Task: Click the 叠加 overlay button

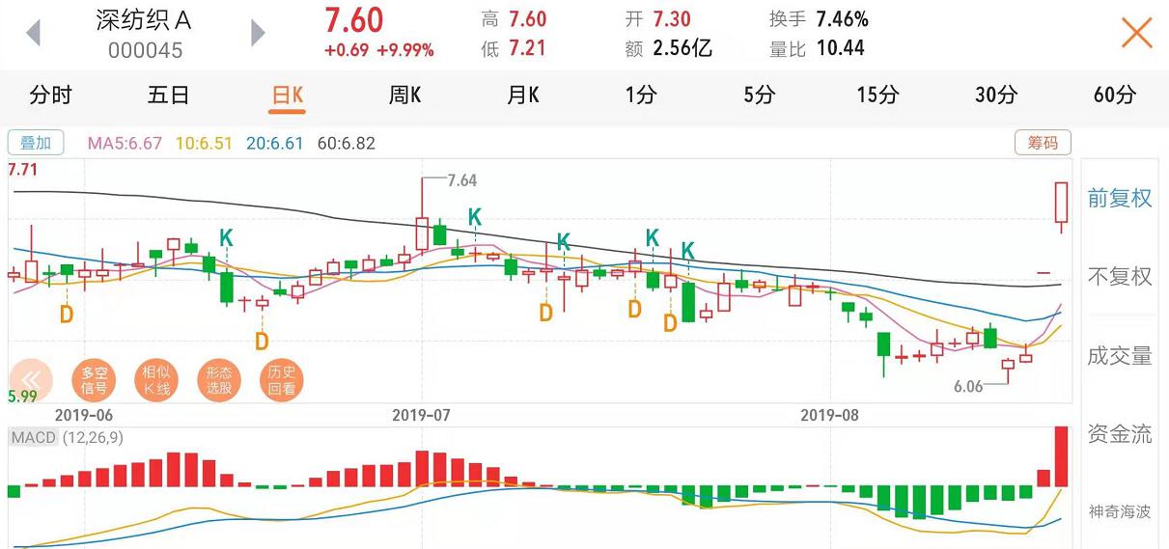Action: pyautogui.click(x=36, y=143)
